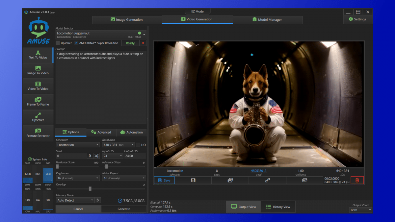Save the generated video
Image resolution: width=395 pixels, height=222 pixels.
[x=164, y=180]
